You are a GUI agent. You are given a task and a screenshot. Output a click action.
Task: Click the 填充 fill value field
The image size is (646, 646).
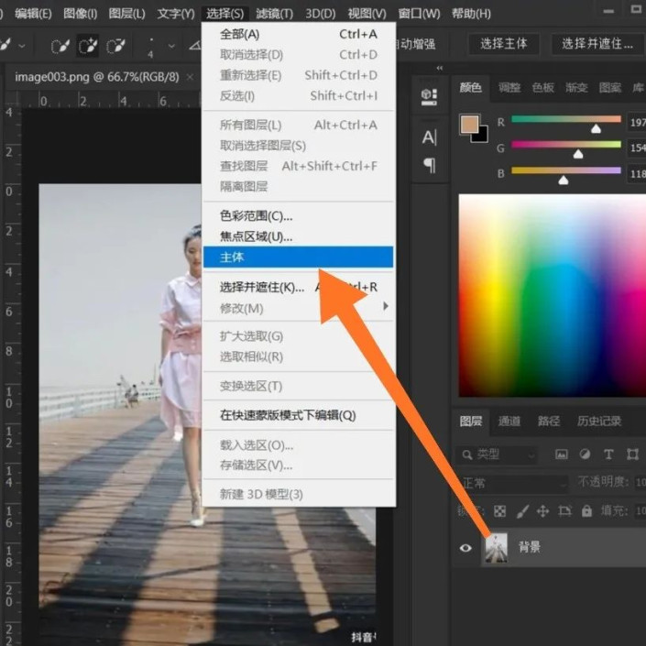click(641, 511)
